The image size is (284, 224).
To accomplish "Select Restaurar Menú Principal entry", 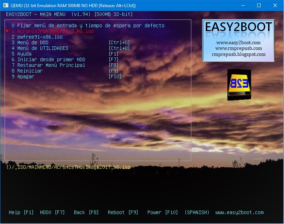I will [x=48, y=65].
